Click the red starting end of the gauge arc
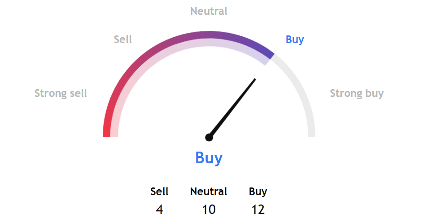Image resolution: width=432 pixels, height=222 pixels. click(107, 132)
